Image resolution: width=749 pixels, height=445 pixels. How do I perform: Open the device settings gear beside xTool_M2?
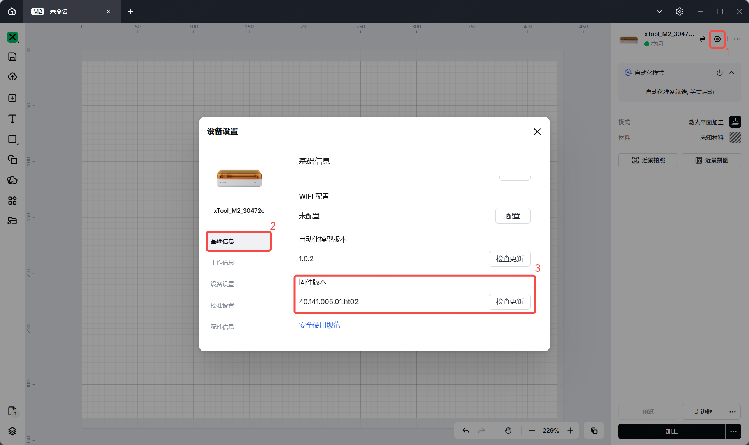[717, 39]
